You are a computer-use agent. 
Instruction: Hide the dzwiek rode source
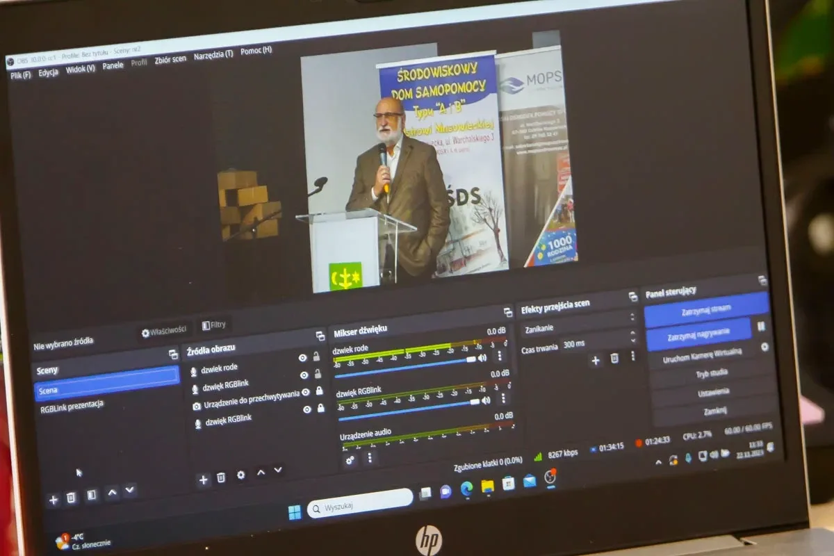302,357
